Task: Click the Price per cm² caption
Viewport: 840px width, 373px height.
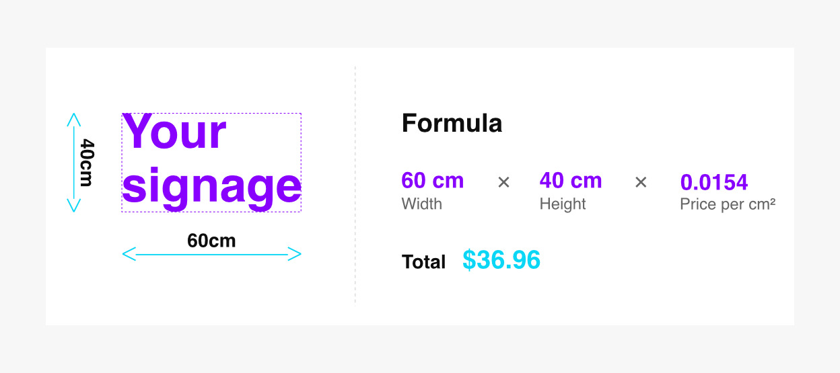Action: click(x=728, y=204)
